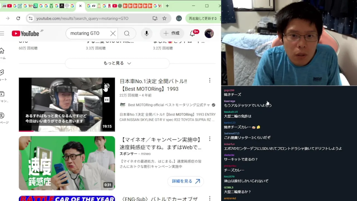Click chat message もうアルテッツァでいいよもう

248,105
